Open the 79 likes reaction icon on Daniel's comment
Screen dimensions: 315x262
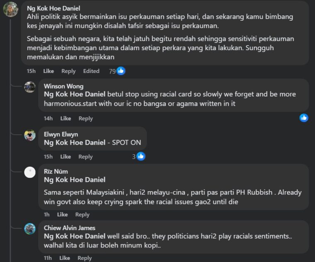pyautogui.click(x=121, y=71)
